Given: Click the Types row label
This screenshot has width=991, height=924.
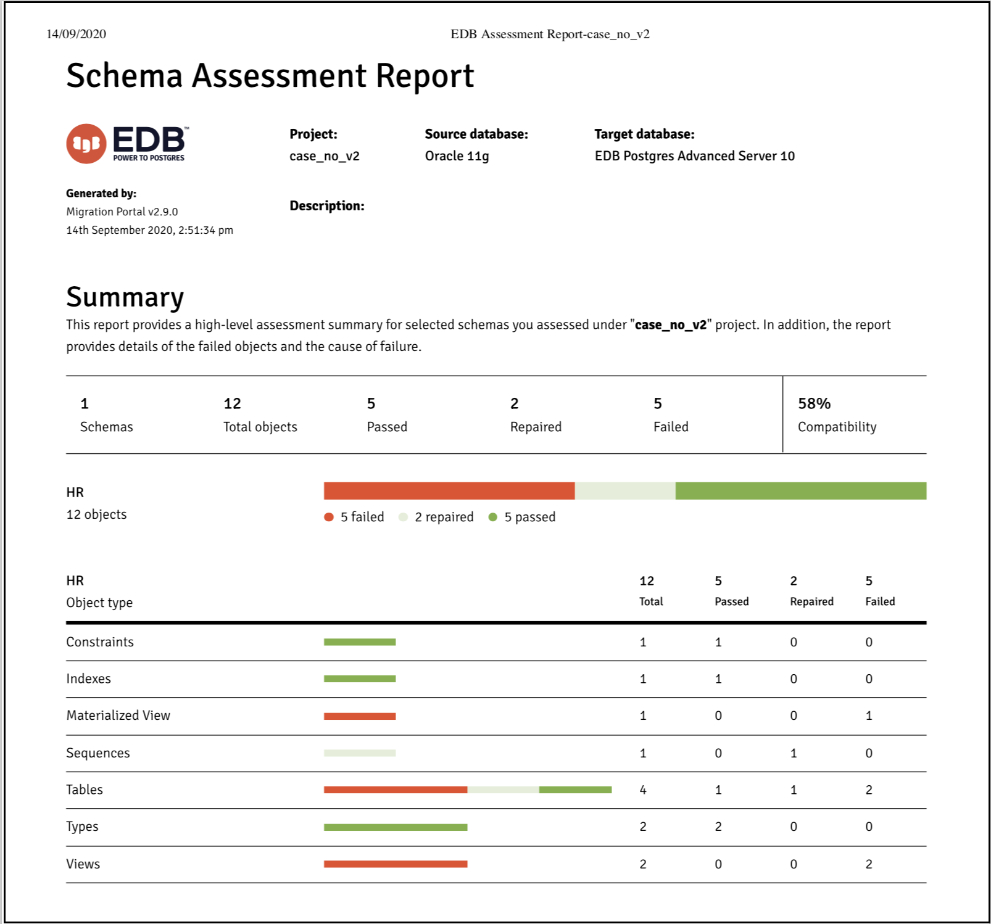Looking at the screenshot, I should coord(82,827).
